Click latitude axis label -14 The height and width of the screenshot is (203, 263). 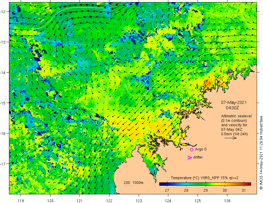(3, 73)
